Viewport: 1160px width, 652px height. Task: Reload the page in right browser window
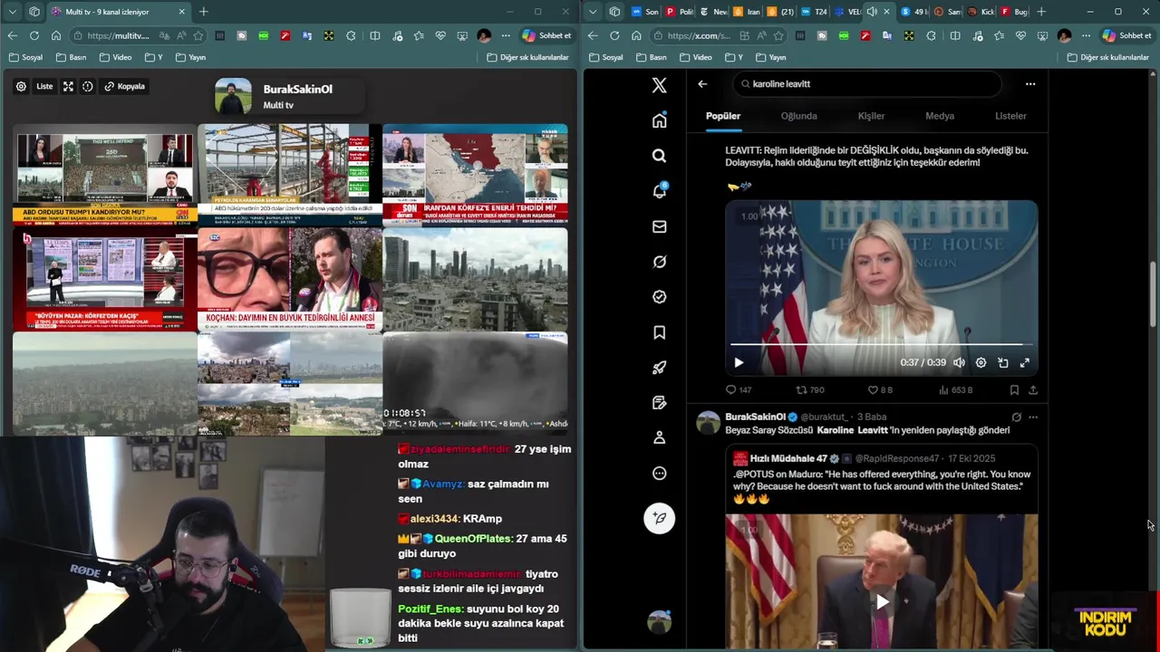pyautogui.click(x=614, y=35)
